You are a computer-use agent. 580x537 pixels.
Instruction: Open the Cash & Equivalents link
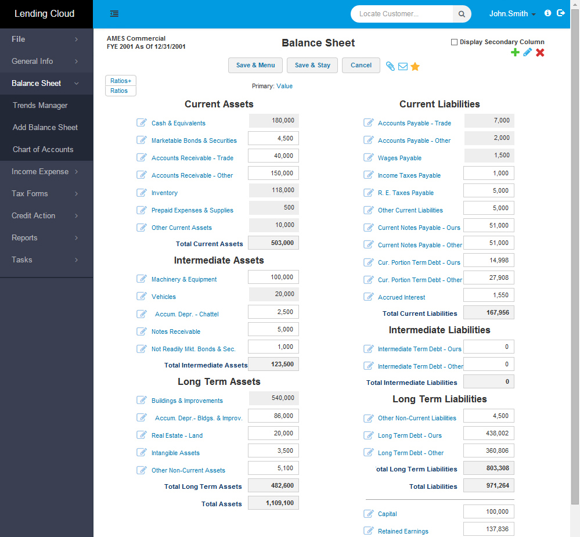point(178,123)
